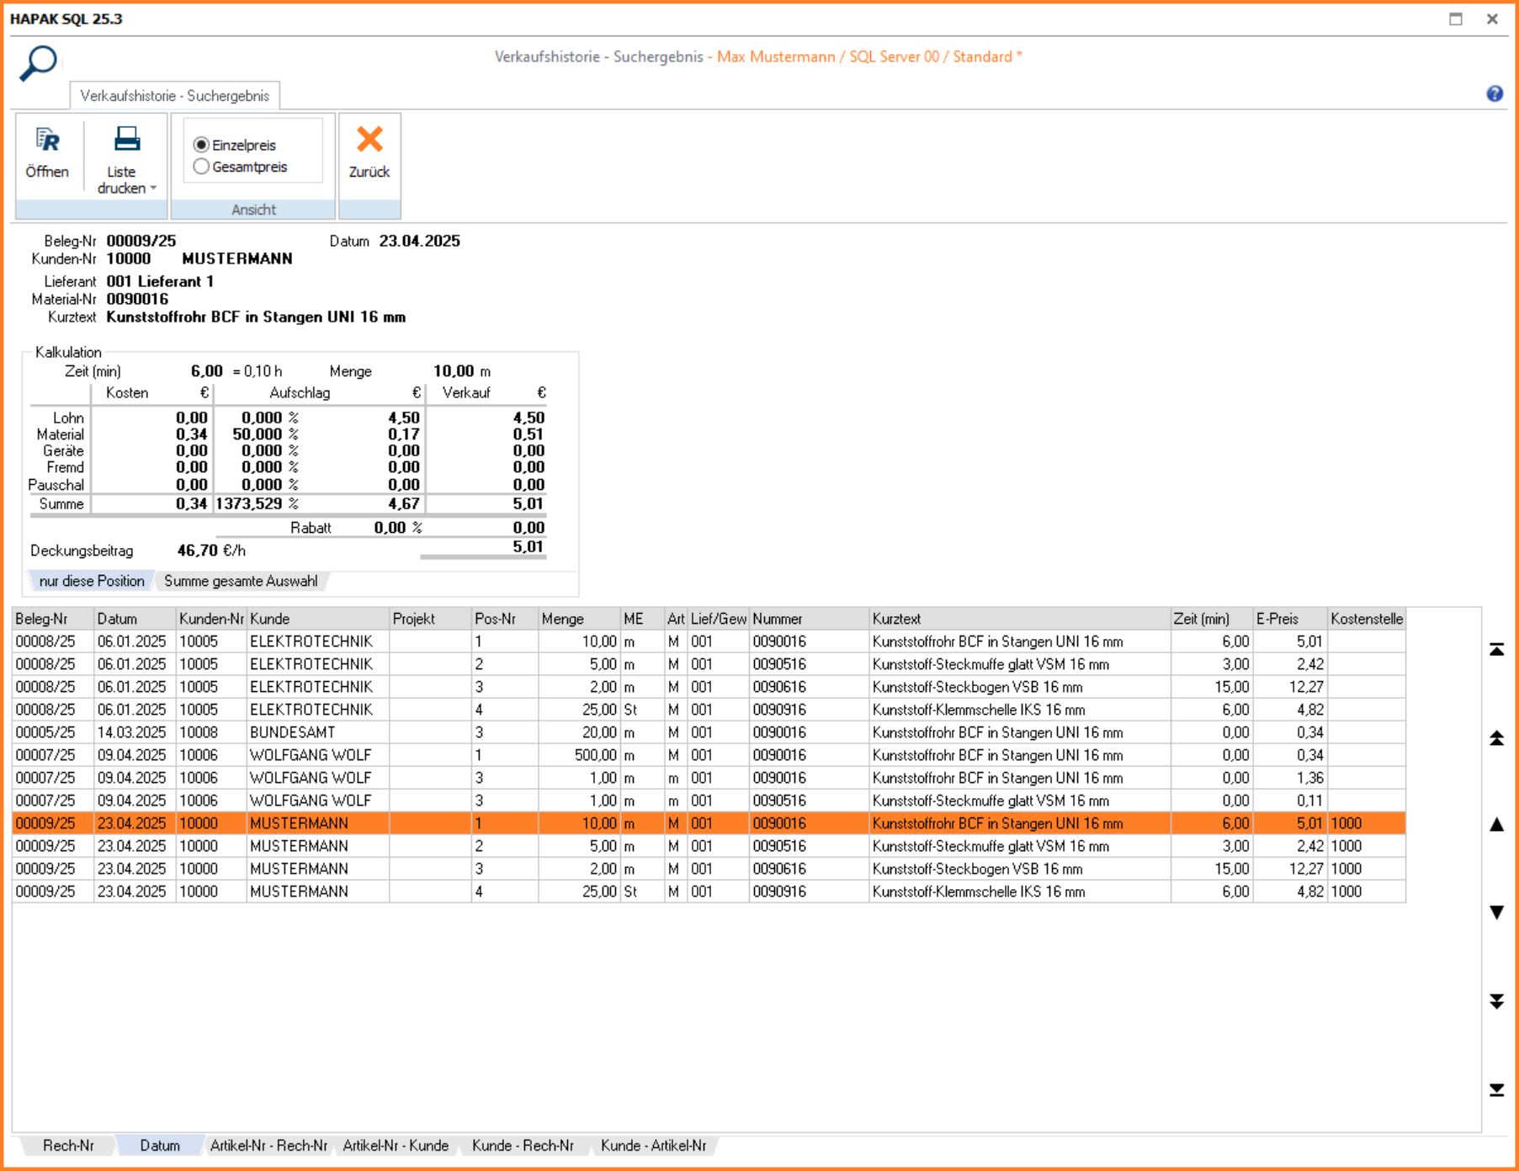Move one row down with single arrow
Viewport: 1519px width, 1171px height.
[x=1496, y=913]
